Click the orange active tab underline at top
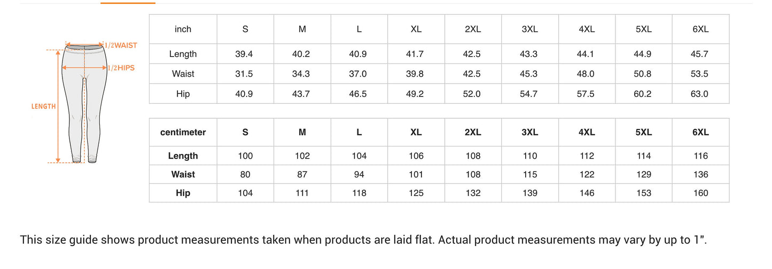This screenshot has width=772, height=269. pos(128,3)
